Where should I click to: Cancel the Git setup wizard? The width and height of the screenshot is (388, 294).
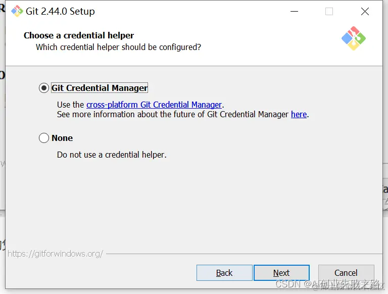[x=346, y=273]
